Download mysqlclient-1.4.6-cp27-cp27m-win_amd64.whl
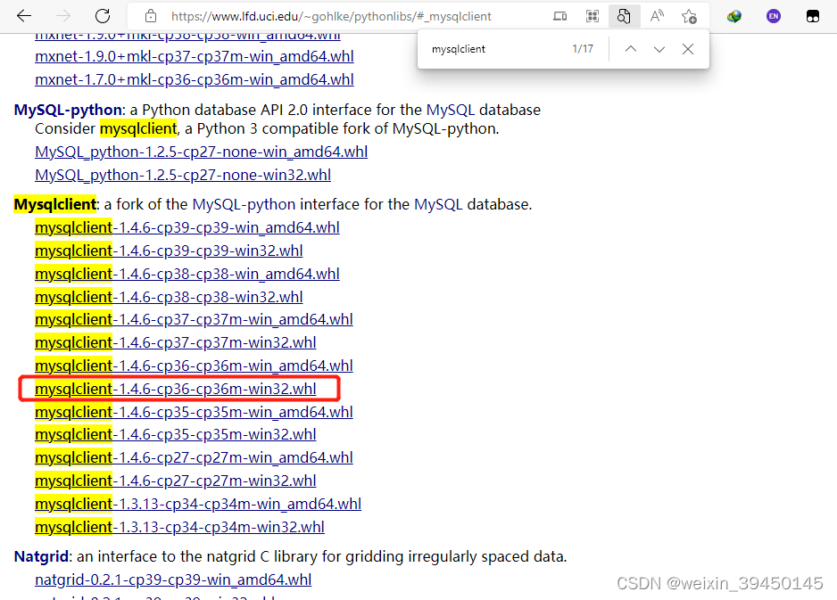Screen dimensions: 837x600 pyautogui.click(x=194, y=457)
